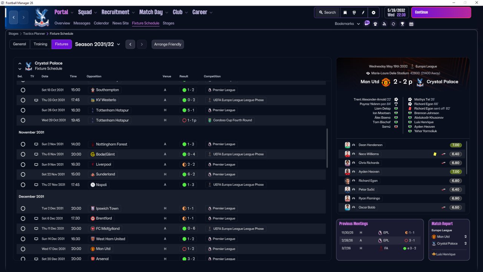This screenshot has height=272, width=483.
Task: Select the KV Westerlo fixture radio button
Action: coord(23,100)
